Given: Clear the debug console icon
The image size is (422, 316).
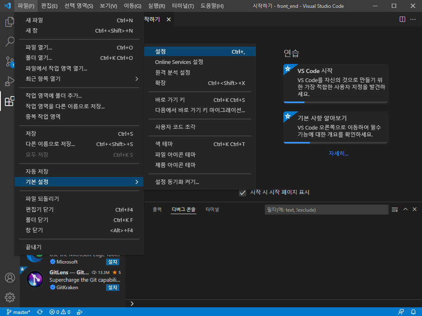Looking at the screenshot, I should 395,210.
